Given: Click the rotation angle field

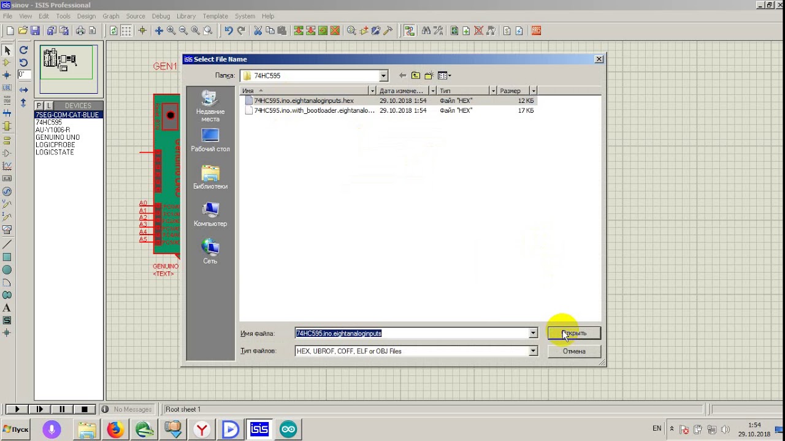Looking at the screenshot, I should tap(23, 75).
